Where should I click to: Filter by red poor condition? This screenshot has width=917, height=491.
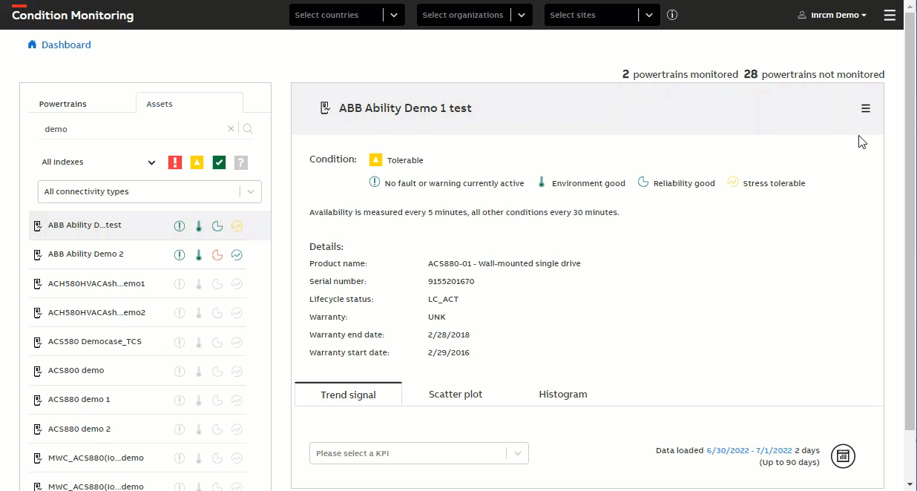(x=175, y=162)
